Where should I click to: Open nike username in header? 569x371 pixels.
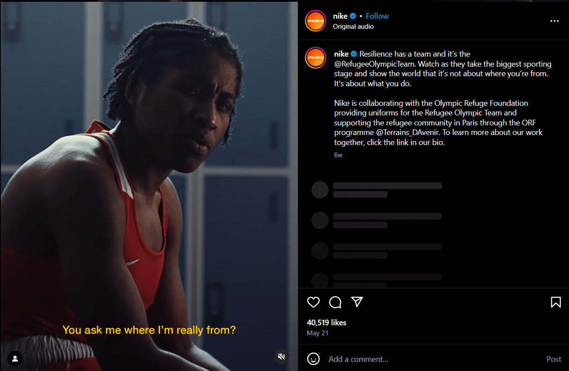pos(340,16)
